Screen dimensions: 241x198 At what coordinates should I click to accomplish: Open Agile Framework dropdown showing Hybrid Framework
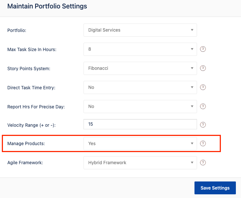click(140, 163)
